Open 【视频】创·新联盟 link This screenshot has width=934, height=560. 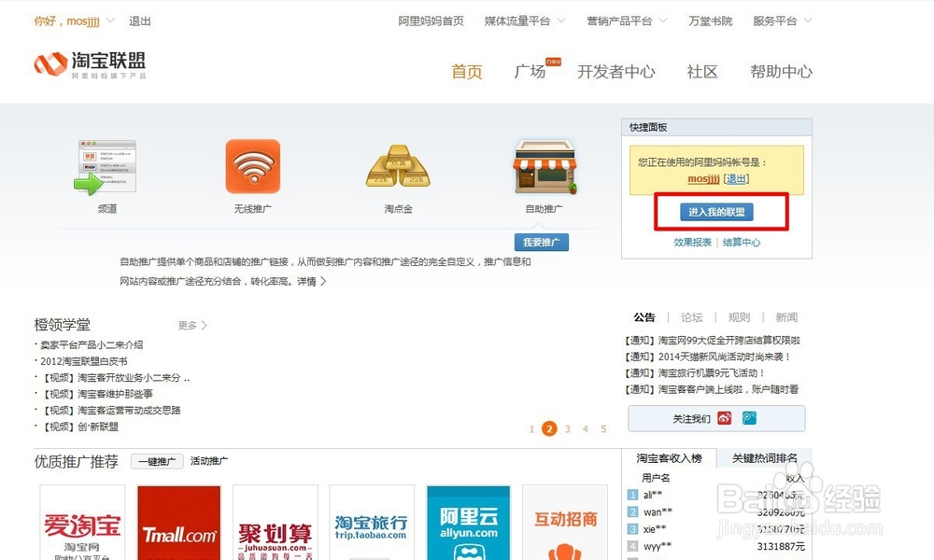pos(79,427)
